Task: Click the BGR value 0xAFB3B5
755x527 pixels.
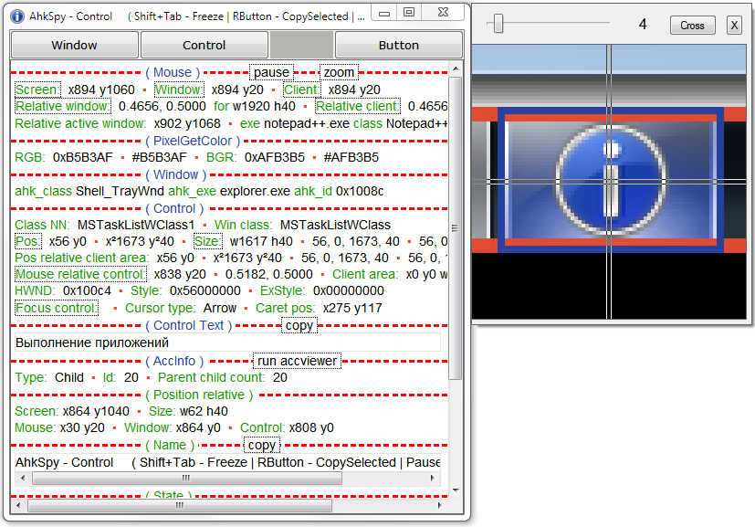Action: pos(275,157)
